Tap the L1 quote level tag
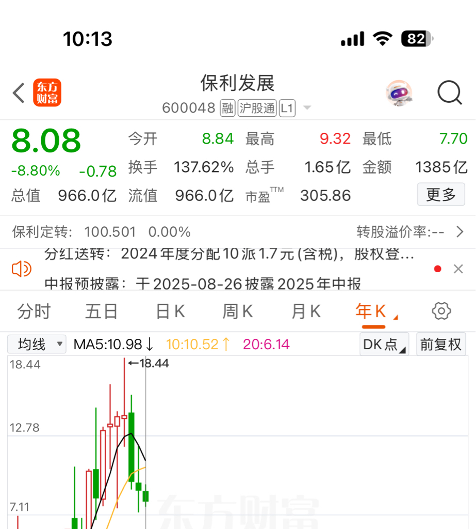The height and width of the screenshot is (529, 476). [287, 108]
